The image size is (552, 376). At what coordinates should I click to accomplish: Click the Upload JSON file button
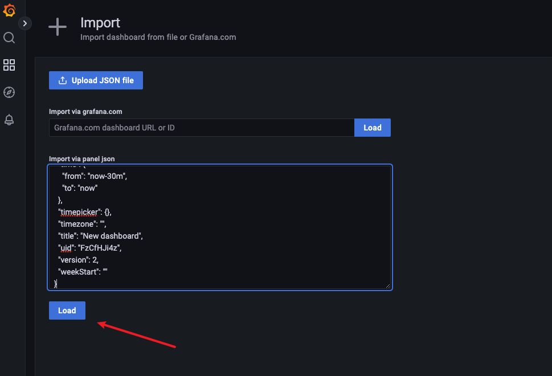pos(96,80)
